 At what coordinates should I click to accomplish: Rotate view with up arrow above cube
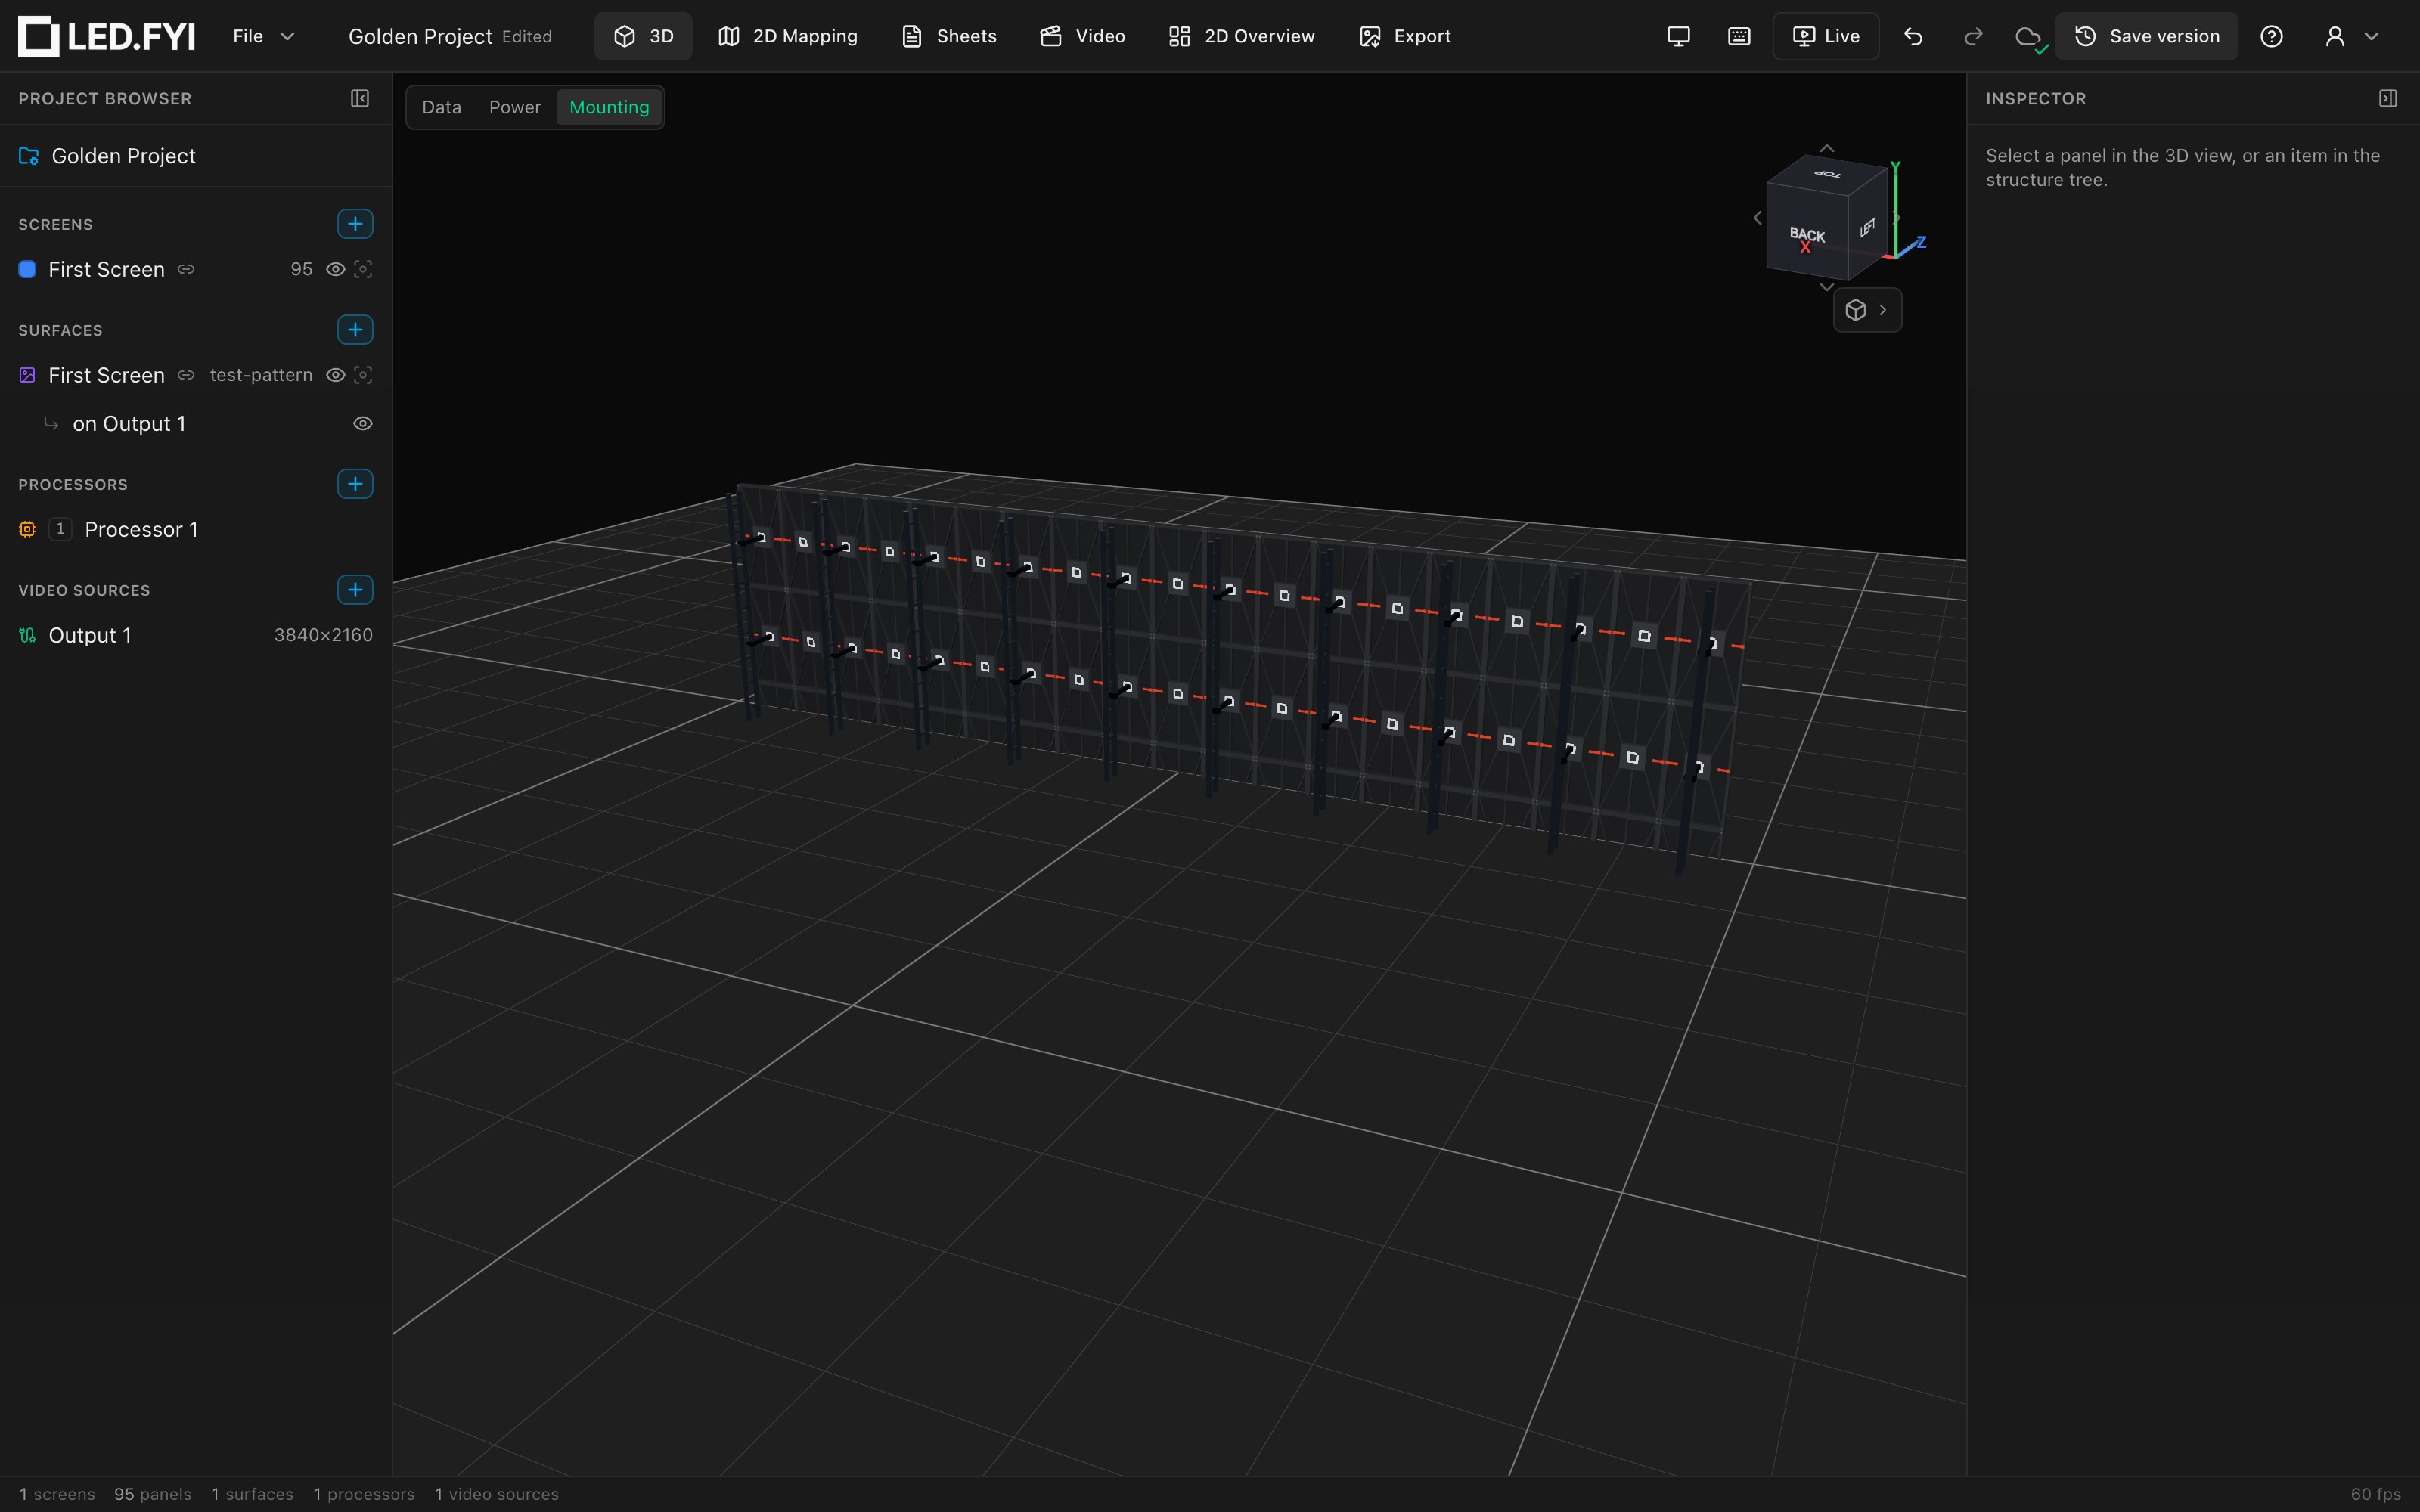point(1827,148)
